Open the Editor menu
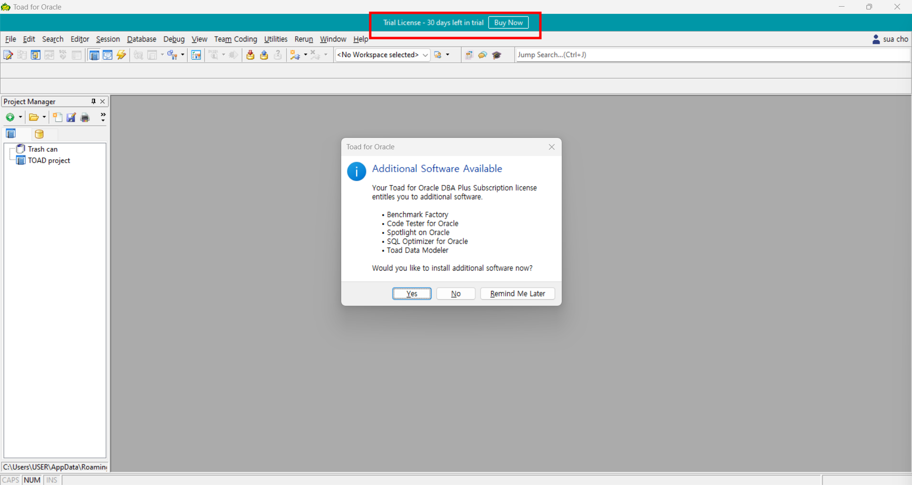 pos(80,39)
